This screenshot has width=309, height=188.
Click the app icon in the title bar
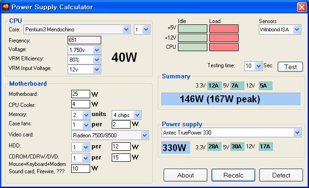6,7
